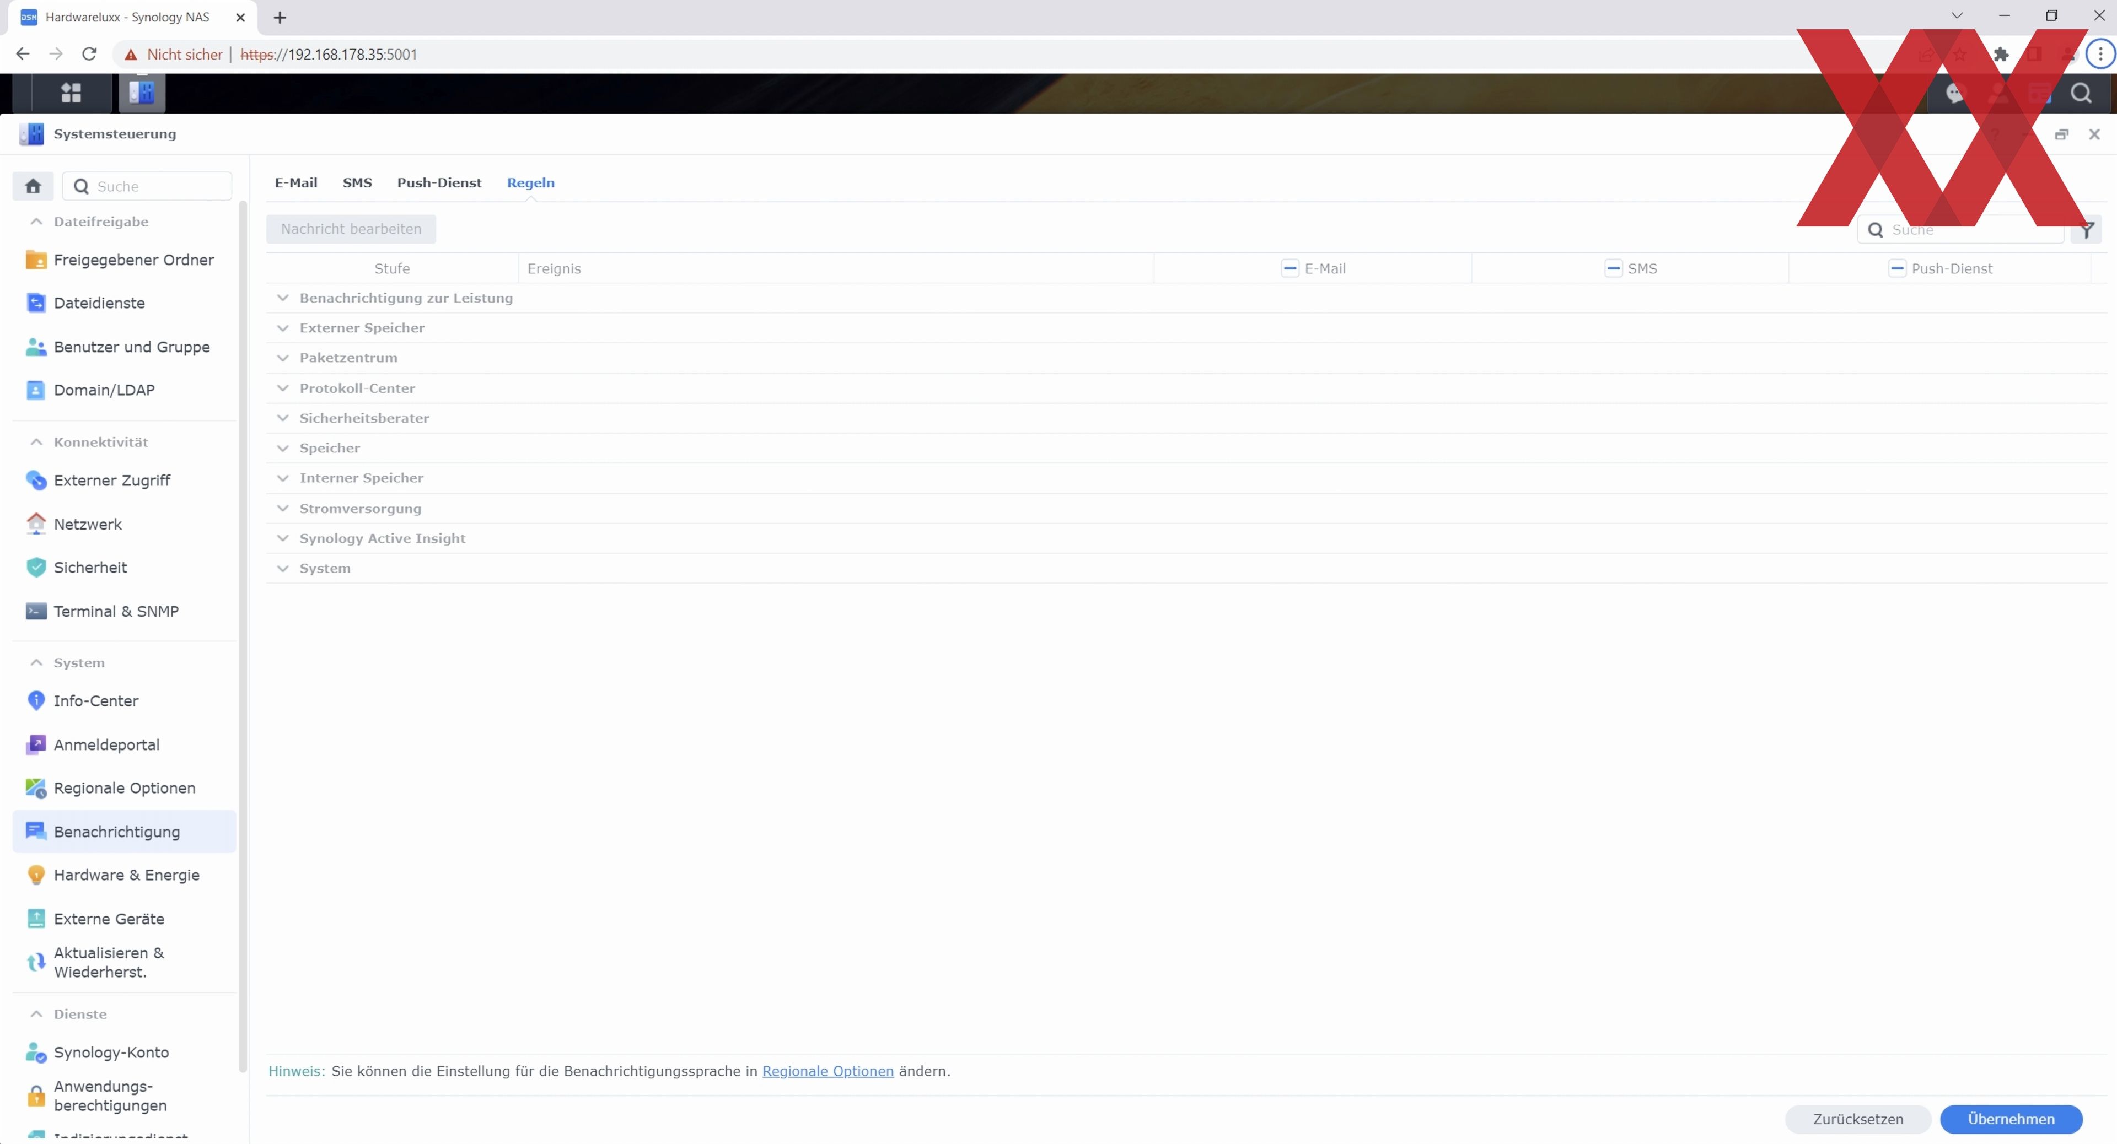
Task: Collapse the Dienste sidebar section
Action: tap(36, 1015)
